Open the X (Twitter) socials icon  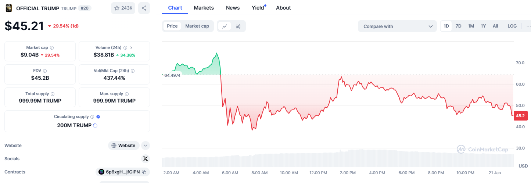tap(146, 159)
